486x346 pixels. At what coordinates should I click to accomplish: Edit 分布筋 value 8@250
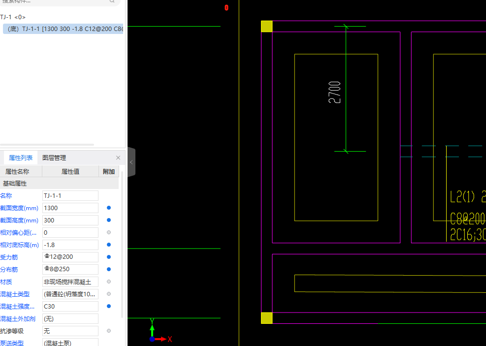click(x=70, y=270)
